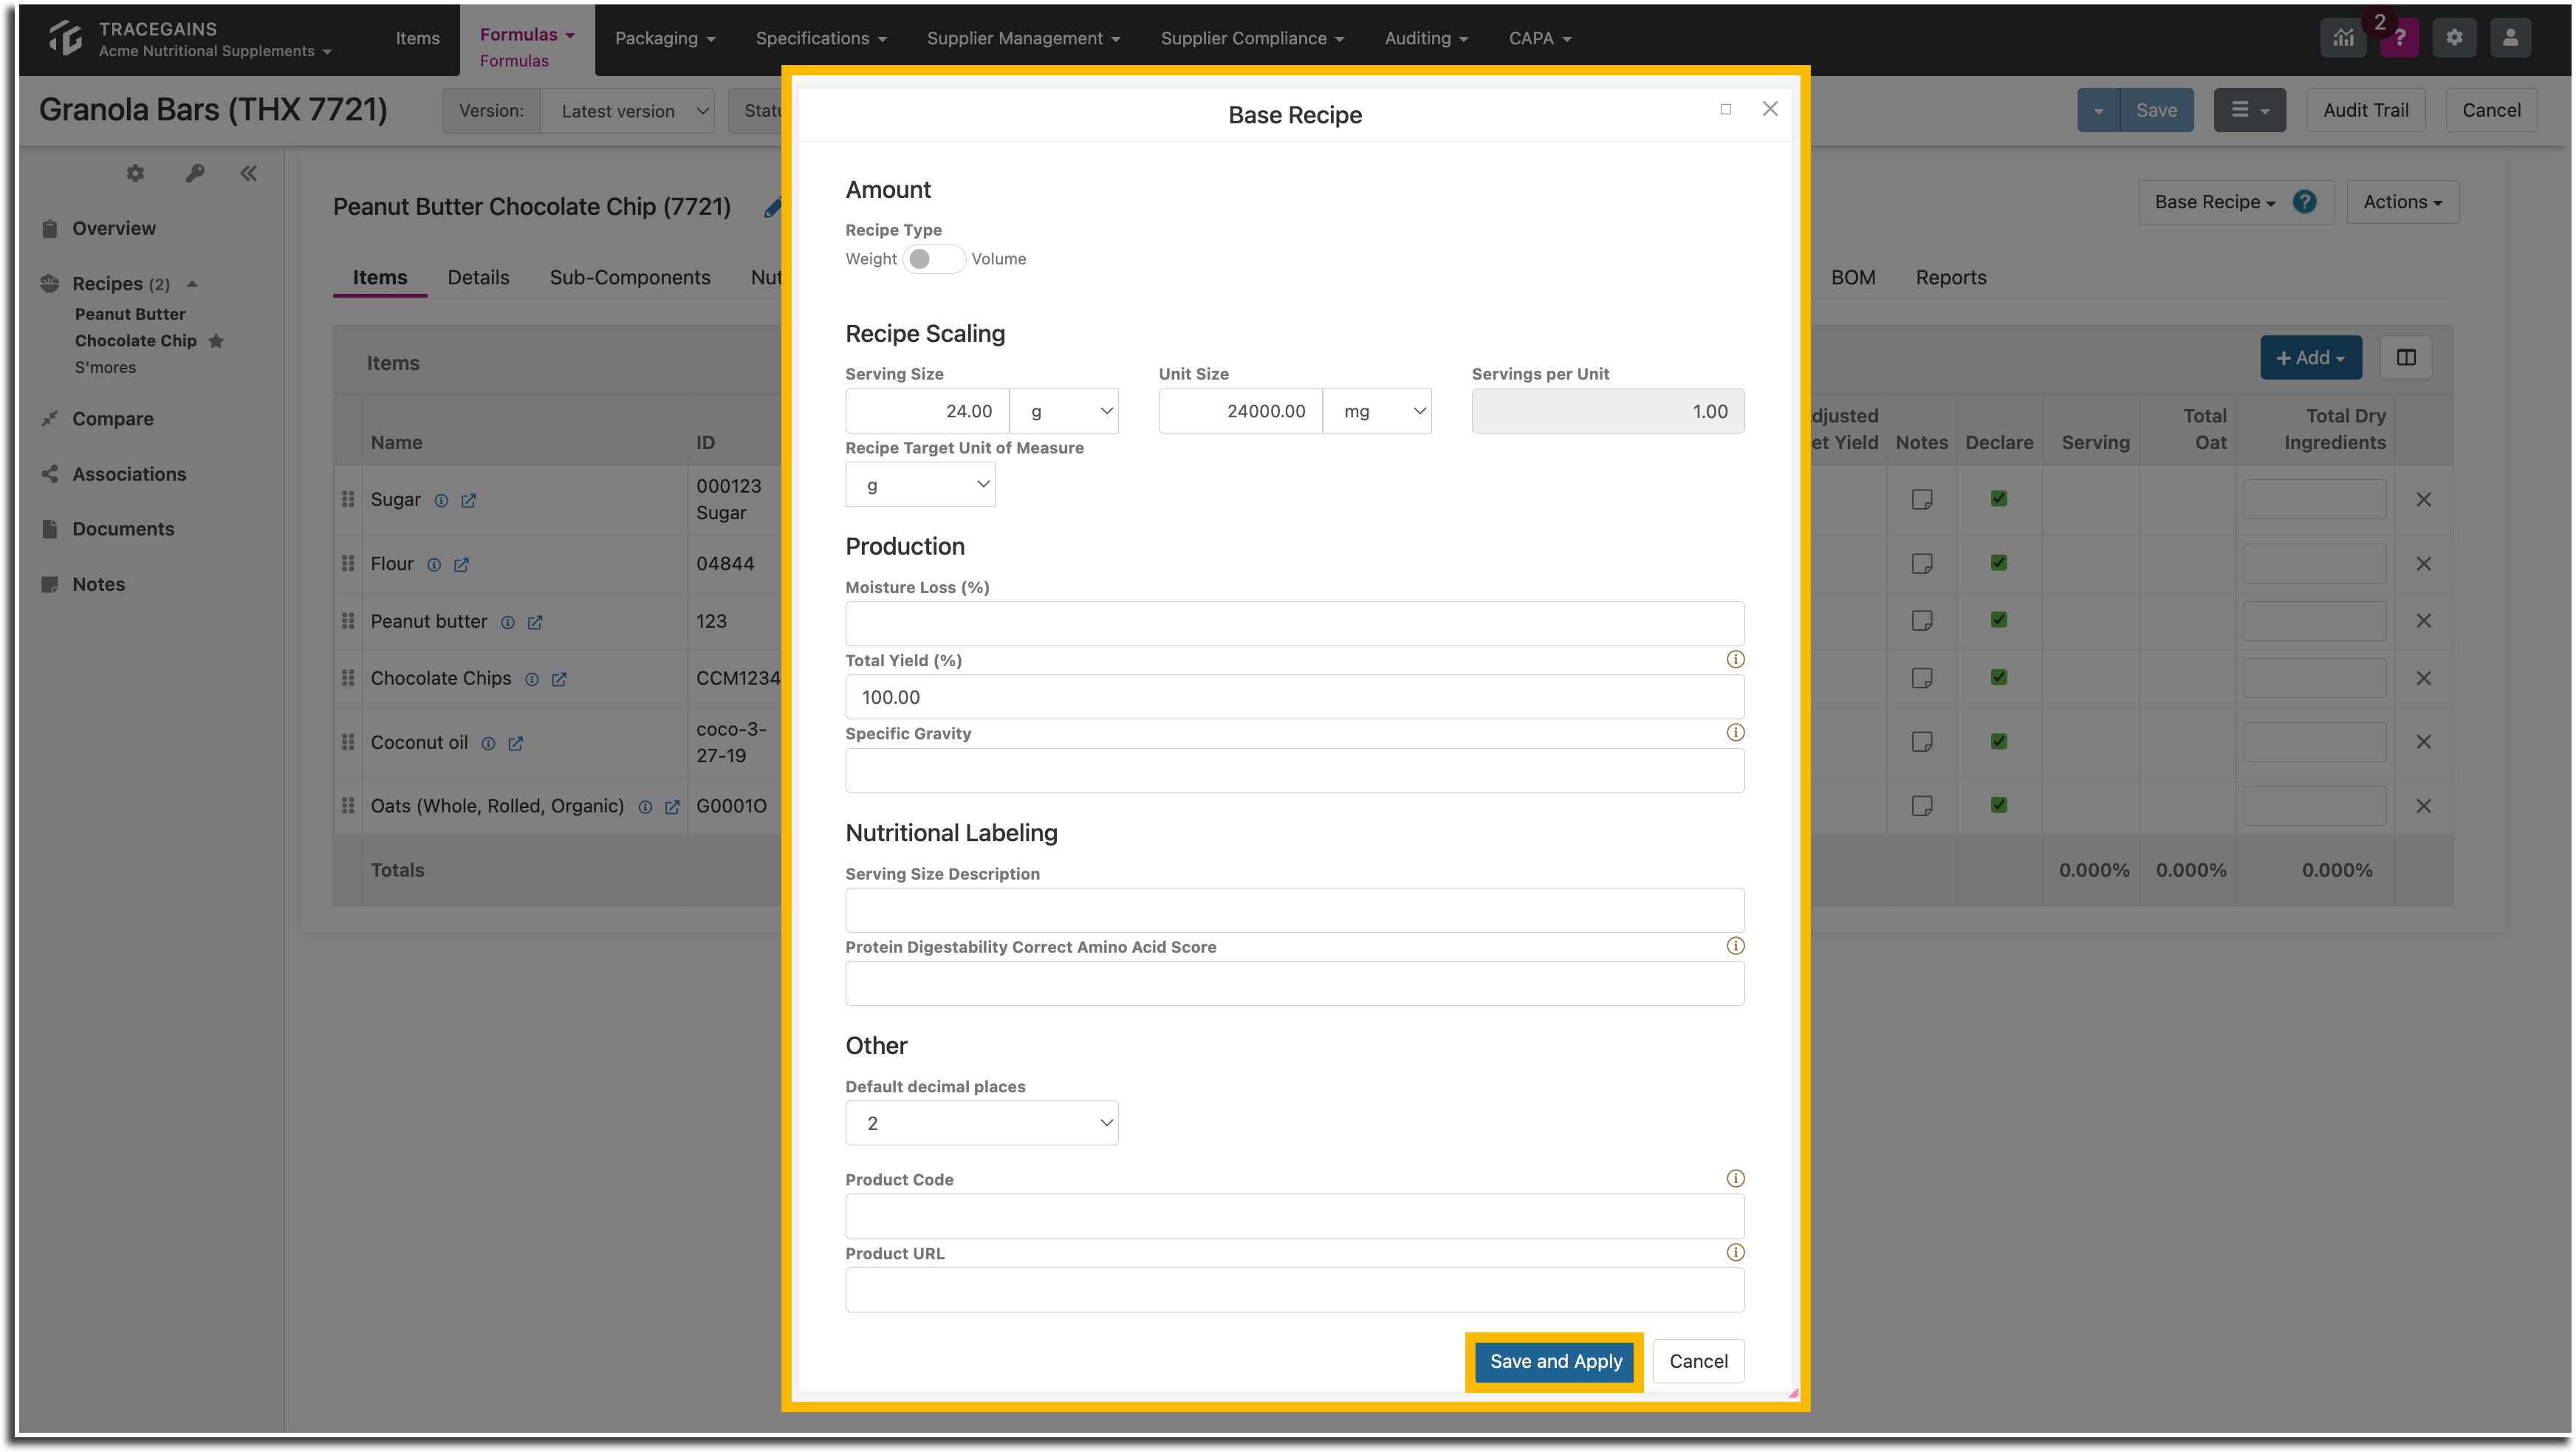Open the Supplier Management menu
Image resolution: width=2576 pixels, height=1452 pixels.
pos(1022,38)
